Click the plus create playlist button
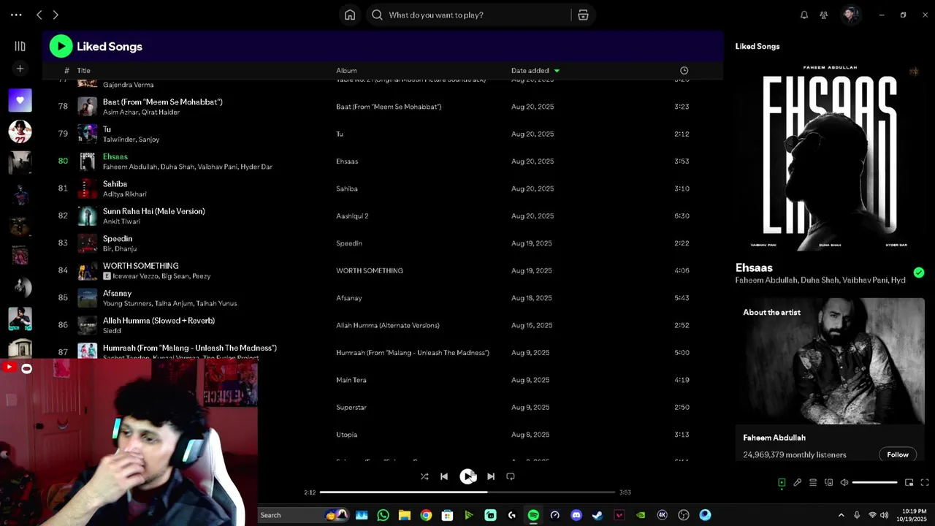Image resolution: width=935 pixels, height=526 pixels. click(x=20, y=69)
